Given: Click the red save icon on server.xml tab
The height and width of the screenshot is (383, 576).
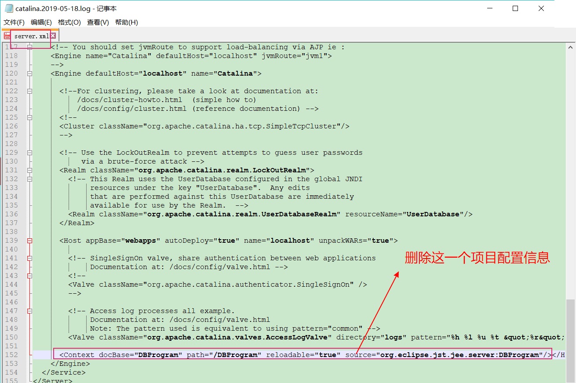Looking at the screenshot, I should [x=7, y=36].
